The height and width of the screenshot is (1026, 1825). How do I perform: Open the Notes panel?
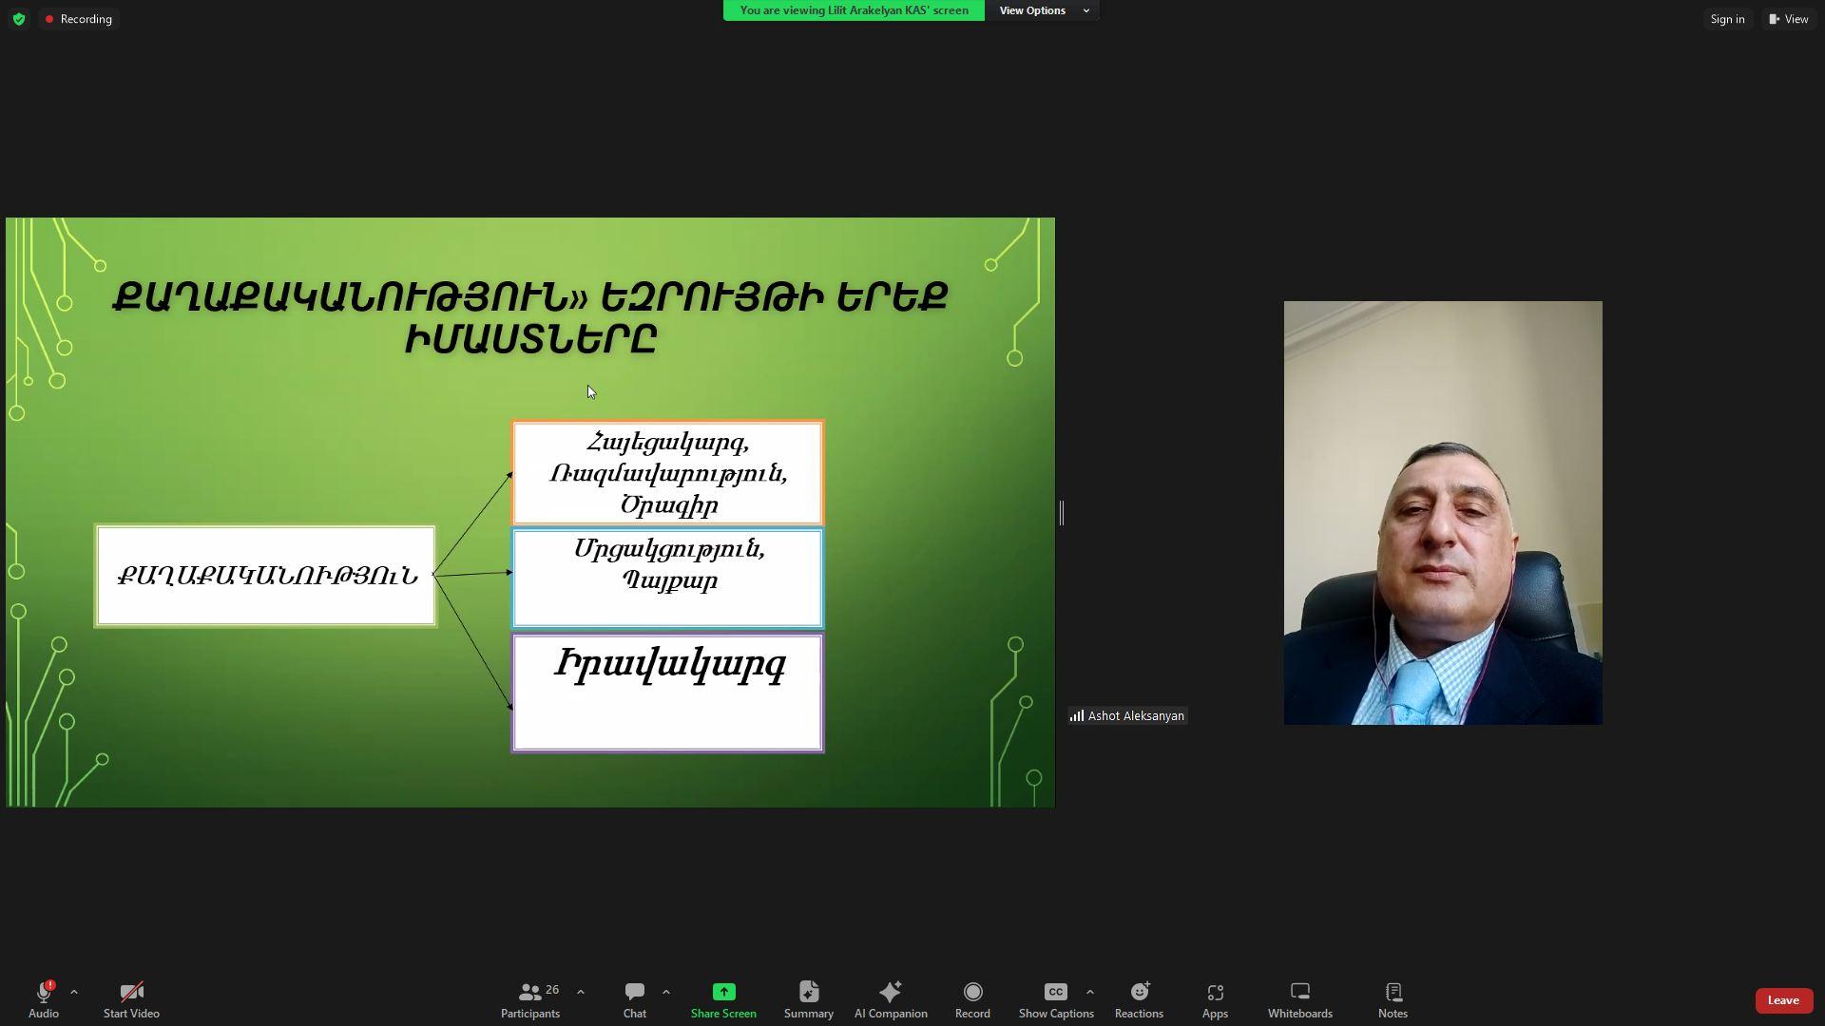[x=1393, y=998]
